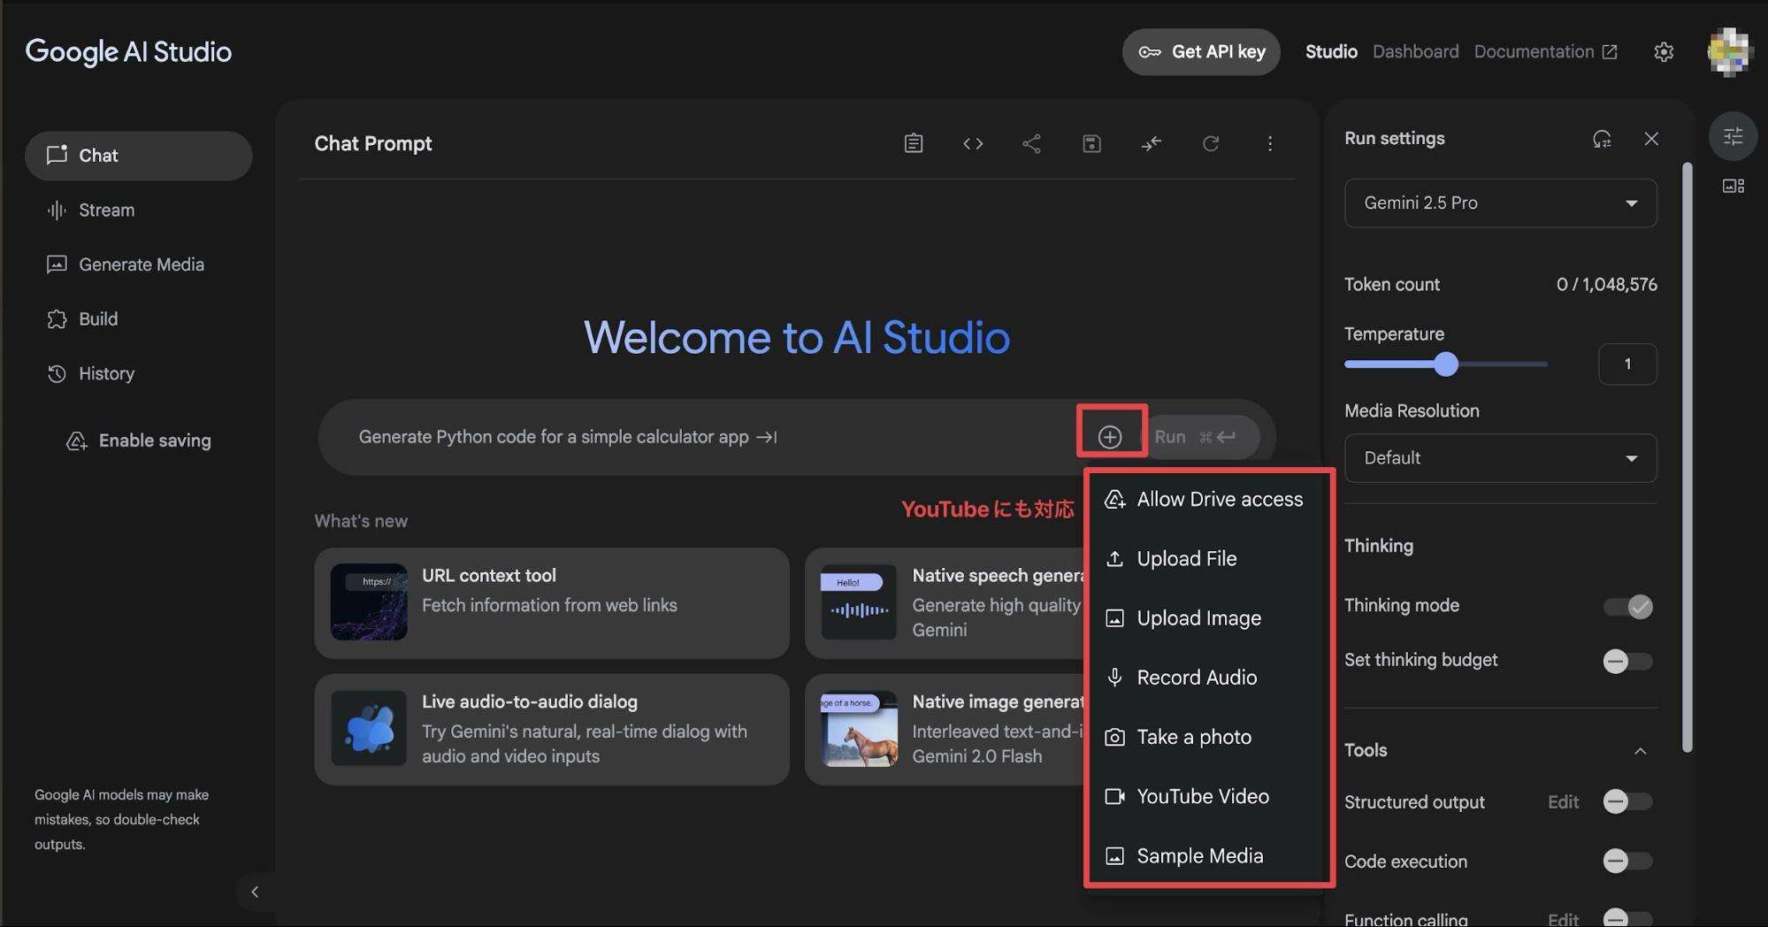Click the prompt gallery icon below tune icon
This screenshot has height=927, width=1768.
pyautogui.click(x=1733, y=186)
